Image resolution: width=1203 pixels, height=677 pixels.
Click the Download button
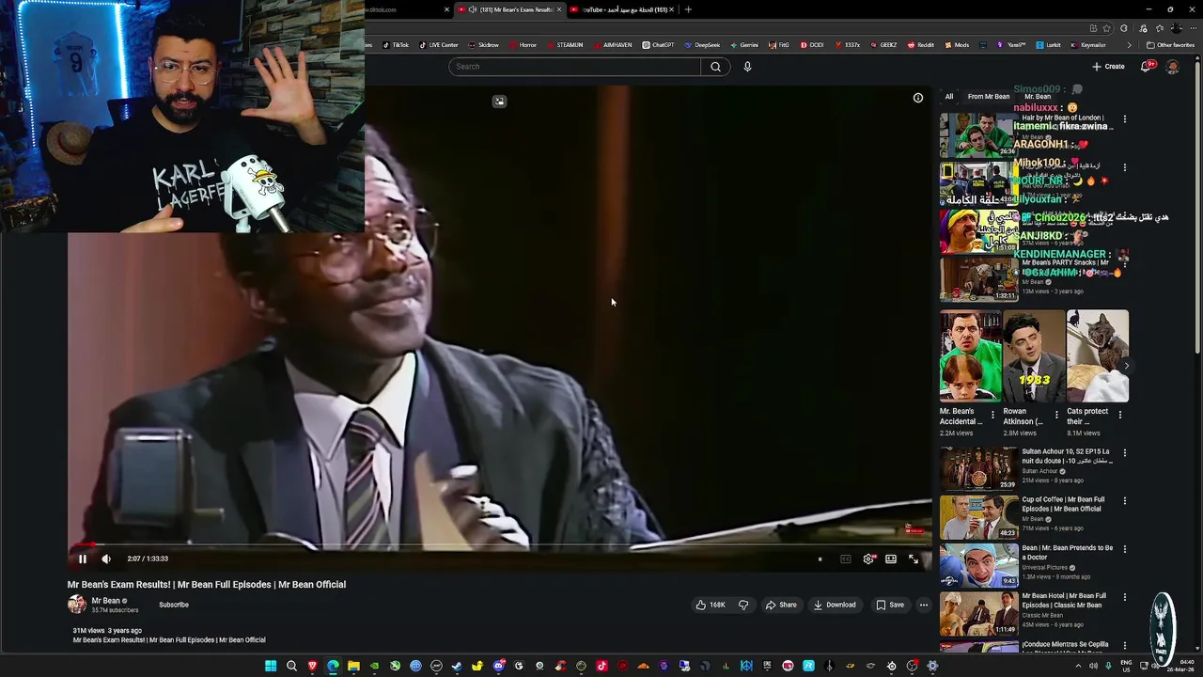835,605
